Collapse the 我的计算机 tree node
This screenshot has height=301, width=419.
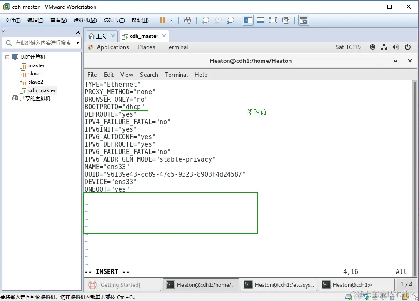(7, 57)
